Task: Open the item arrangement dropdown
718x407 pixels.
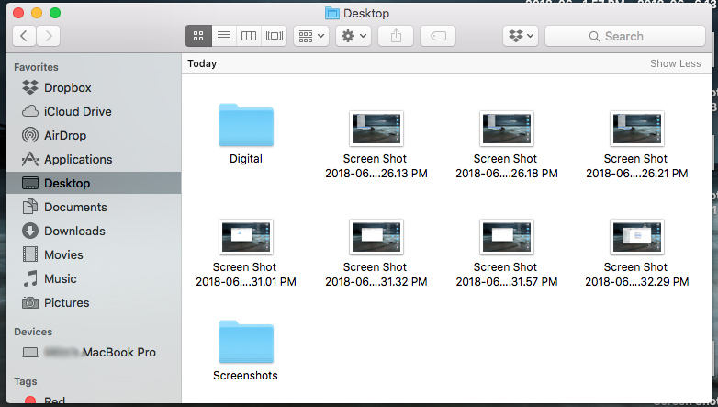Action: point(311,36)
